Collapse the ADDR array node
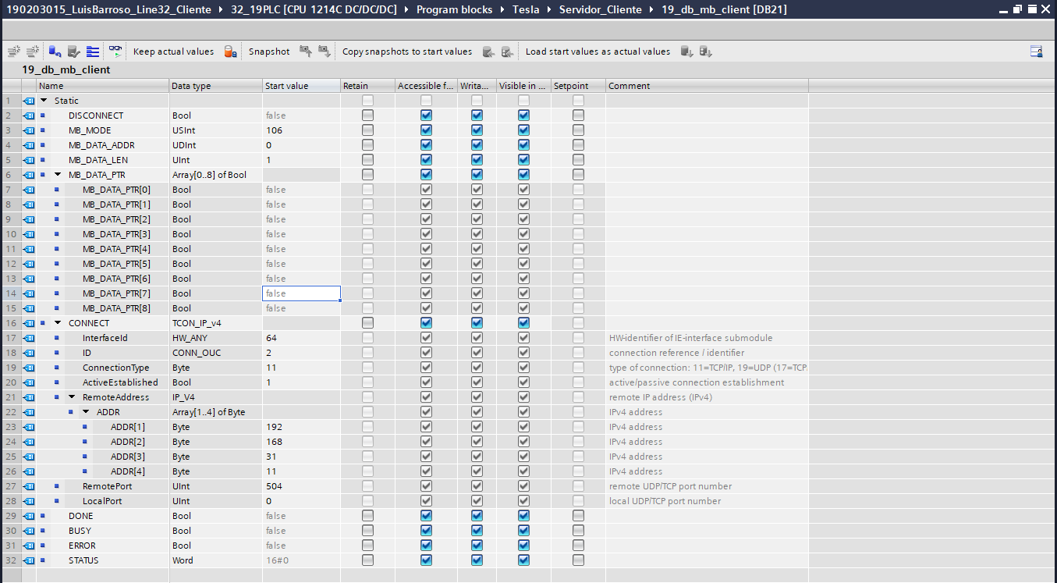This screenshot has width=1057, height=583. point(86,412)
